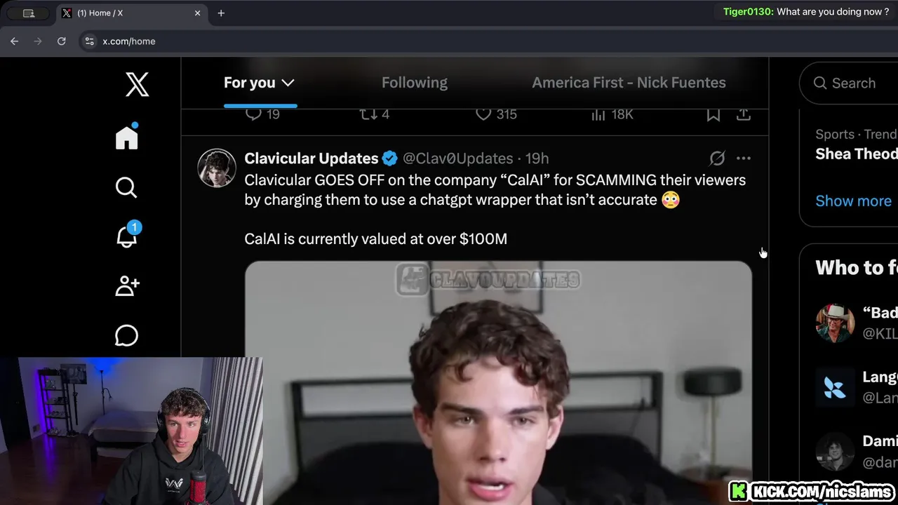Open Notifications bell icon
The height and width of the screenshot is (505, 898).
pos(127,235)
